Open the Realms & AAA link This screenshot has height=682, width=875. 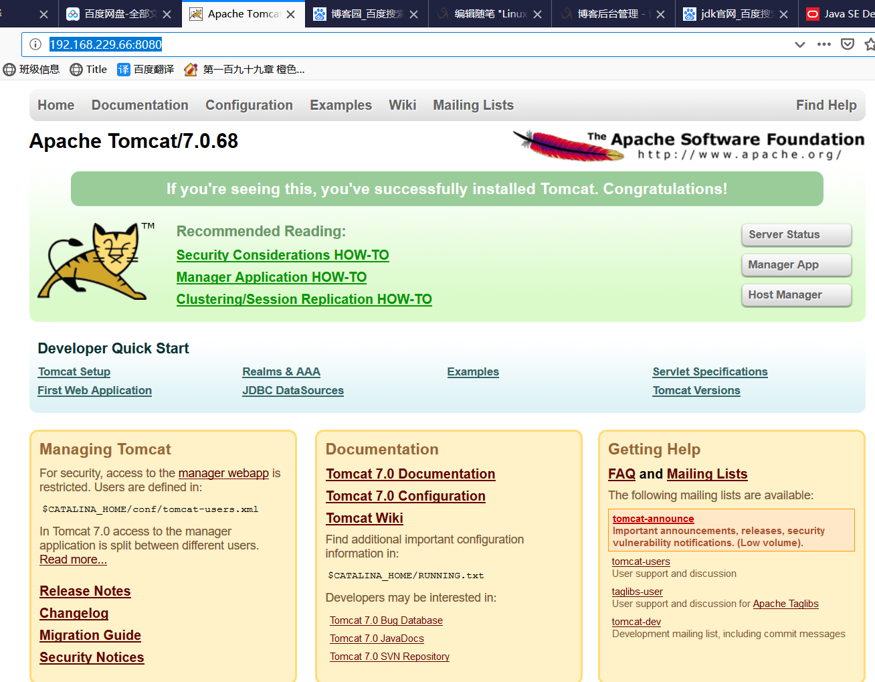(x=281, y=371)
